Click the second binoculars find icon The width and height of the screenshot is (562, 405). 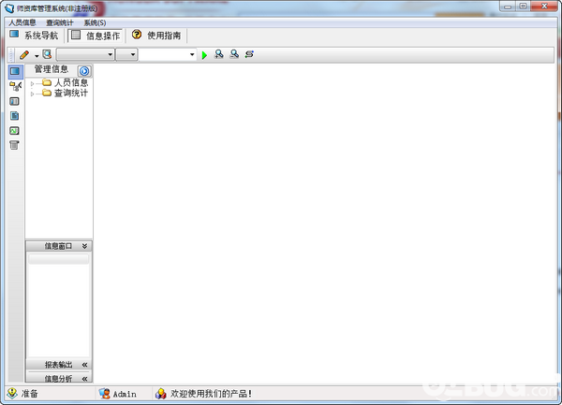[x=234, y=54]
